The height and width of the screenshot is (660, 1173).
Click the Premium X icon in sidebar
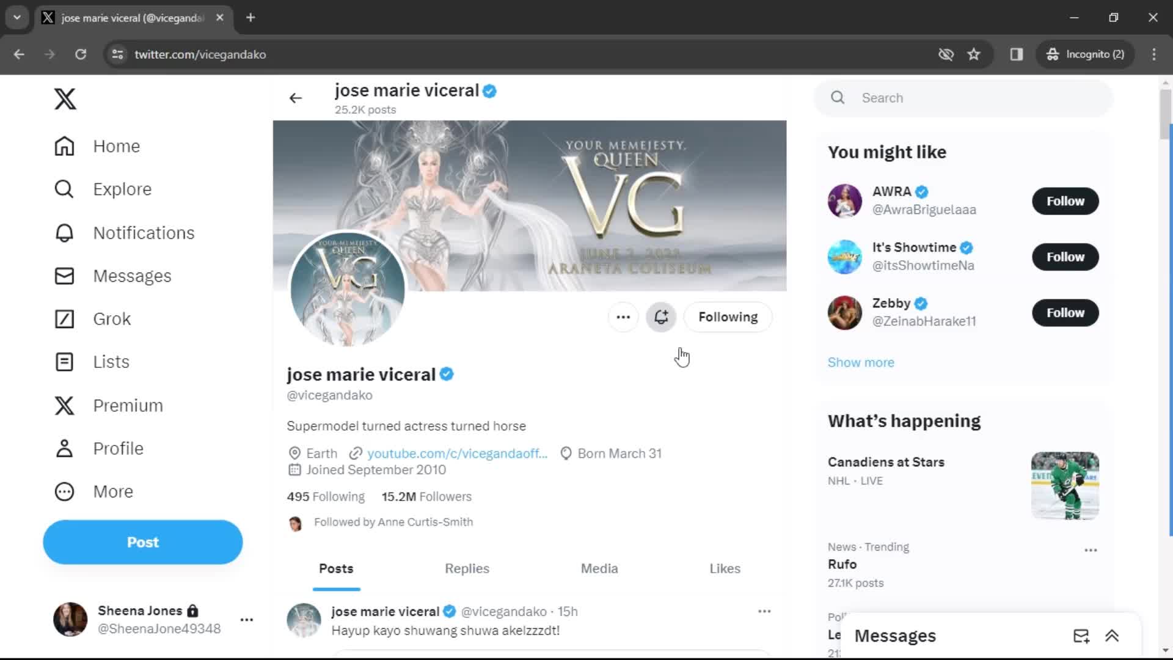coord(64,405)
